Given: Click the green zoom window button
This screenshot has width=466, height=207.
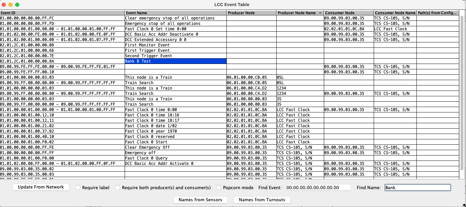Looking at the screenshot, I should click(x=17, y=5).
